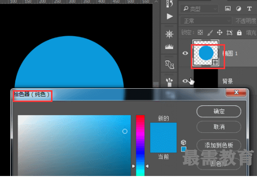Click the 添加到色板 button
The width and height of the screenshot is (257, 177).
[x=219, y=145]
